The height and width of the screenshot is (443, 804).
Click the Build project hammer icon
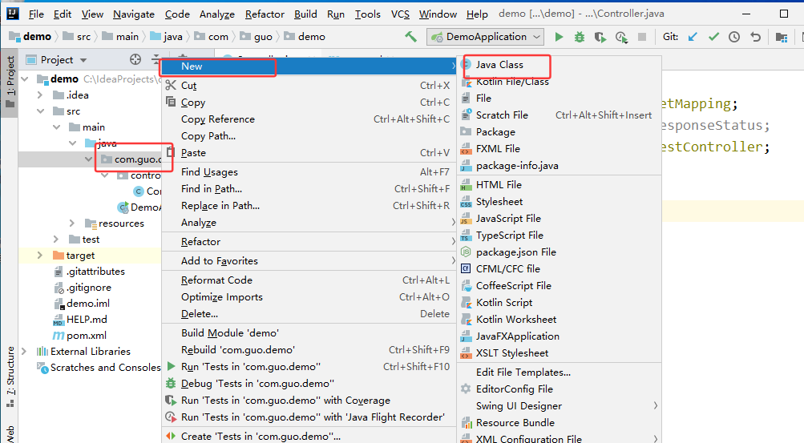[x=410, y=37]
